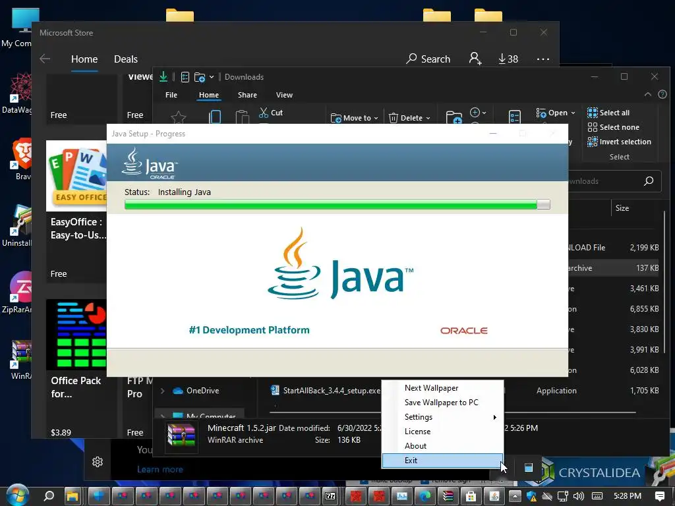
Task: Open Store downloads showing 38
Action: (x=508, y=59)
